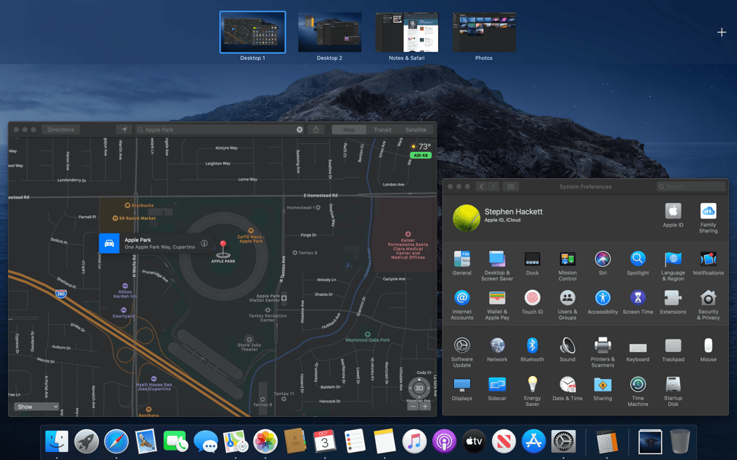This screenshot has height=460, width=737.
Task: Go forward in System Preferences
Action: click(493, 186)
